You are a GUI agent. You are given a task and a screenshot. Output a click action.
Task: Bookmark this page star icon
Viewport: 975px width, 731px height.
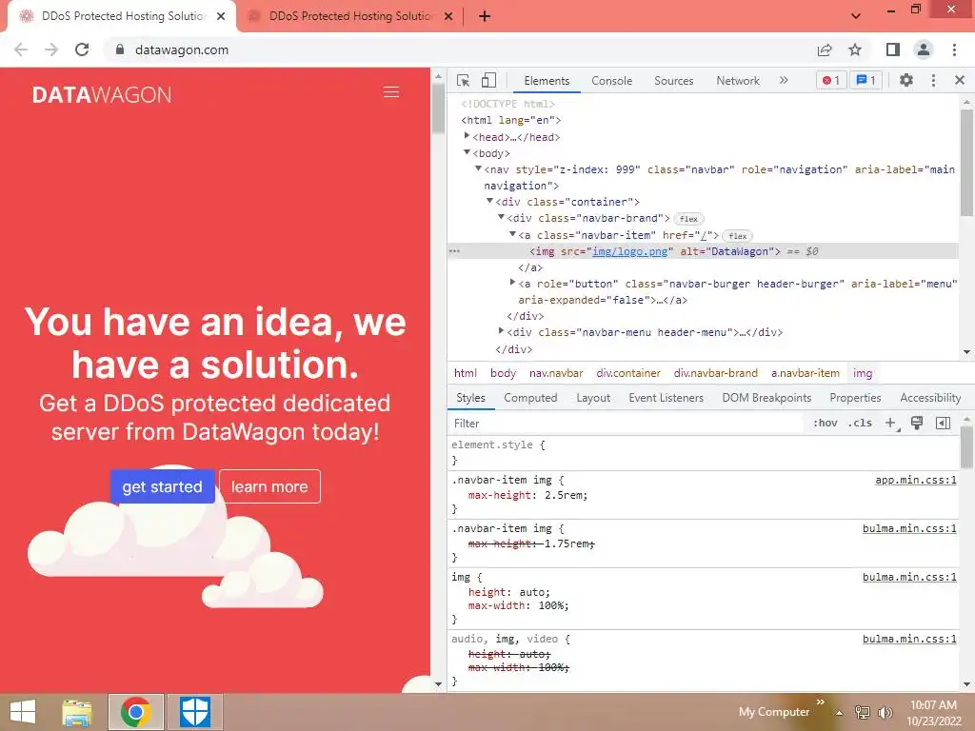[855, 49]
